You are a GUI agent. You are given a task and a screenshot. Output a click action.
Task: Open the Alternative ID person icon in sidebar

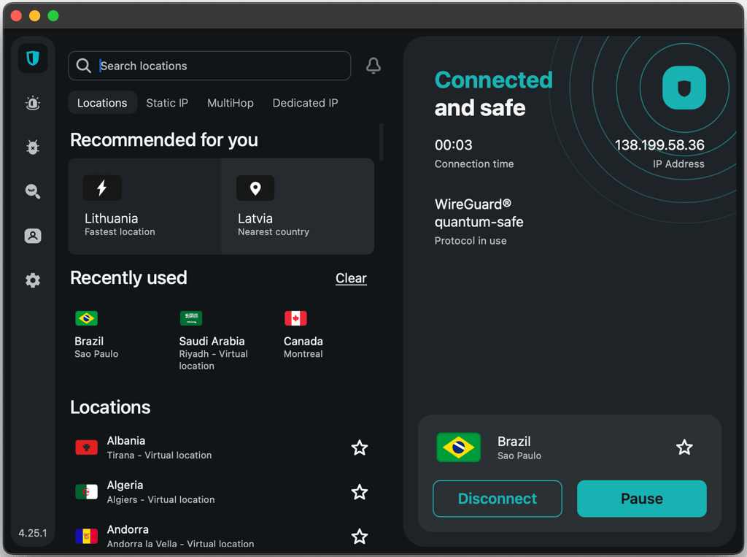pos(32,236)
